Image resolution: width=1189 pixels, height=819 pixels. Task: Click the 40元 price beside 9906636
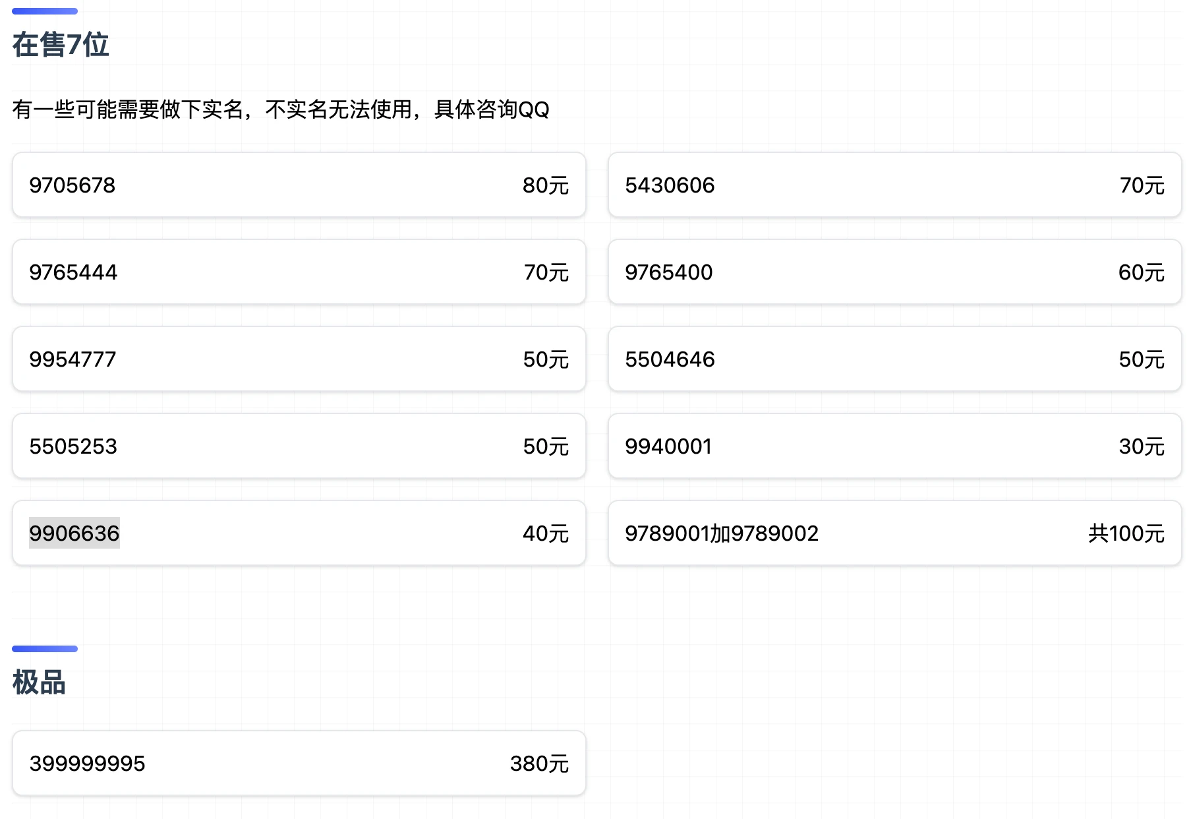click(x=545, y=533)
